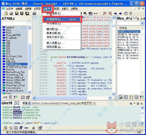Click the second red bookmark-jump icon

(110, 13)
